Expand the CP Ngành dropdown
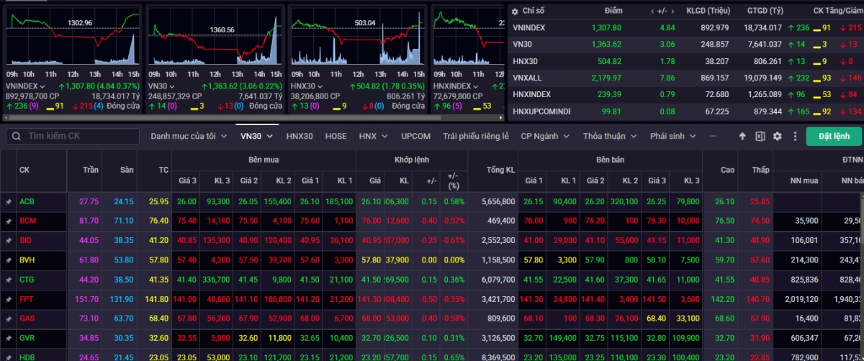Screen dimensions: 864x361 click(547, 136)
